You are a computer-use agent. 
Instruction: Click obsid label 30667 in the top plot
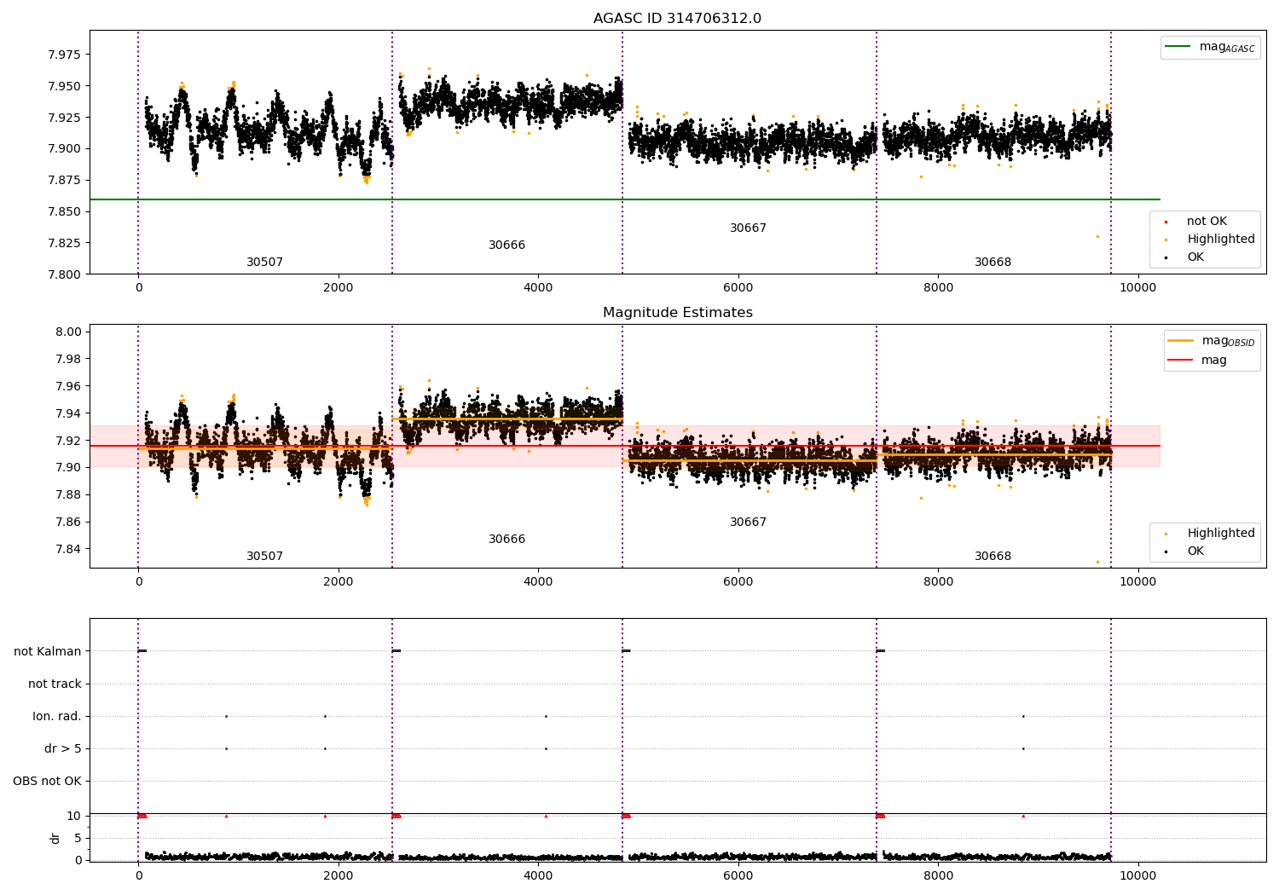pos(748,228)
